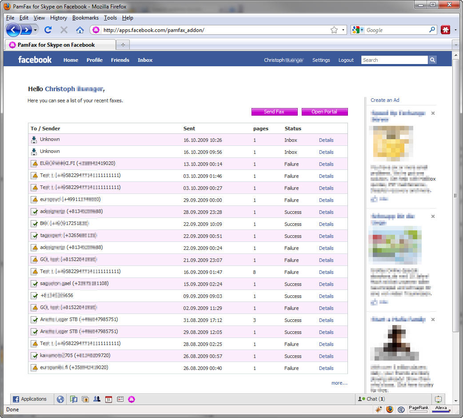463x418 pixels.
Task: Open Details for fax sent 16.09.2009 01:47
Action: pos(326,272)
